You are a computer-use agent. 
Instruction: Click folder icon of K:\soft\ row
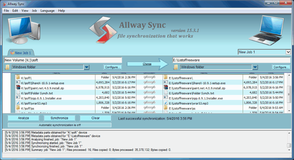[x=18, y=77]
